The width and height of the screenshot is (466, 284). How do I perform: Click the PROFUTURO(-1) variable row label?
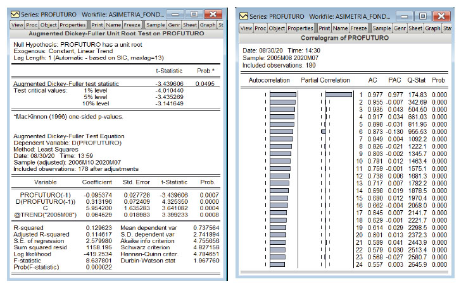click(x=46, y=195)
